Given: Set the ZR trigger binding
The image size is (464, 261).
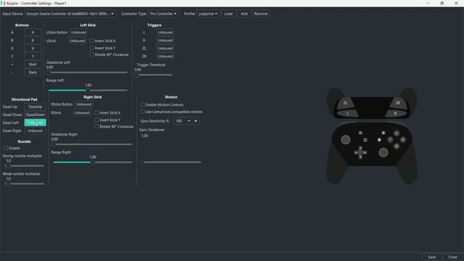Looking at the screenshot, I should point(165,57).
